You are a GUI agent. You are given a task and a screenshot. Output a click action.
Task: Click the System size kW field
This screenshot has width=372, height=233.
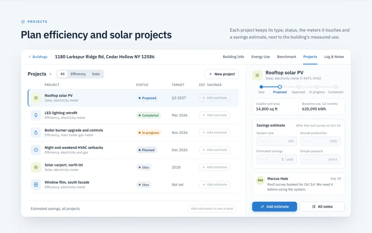click(x=277, y=141)
